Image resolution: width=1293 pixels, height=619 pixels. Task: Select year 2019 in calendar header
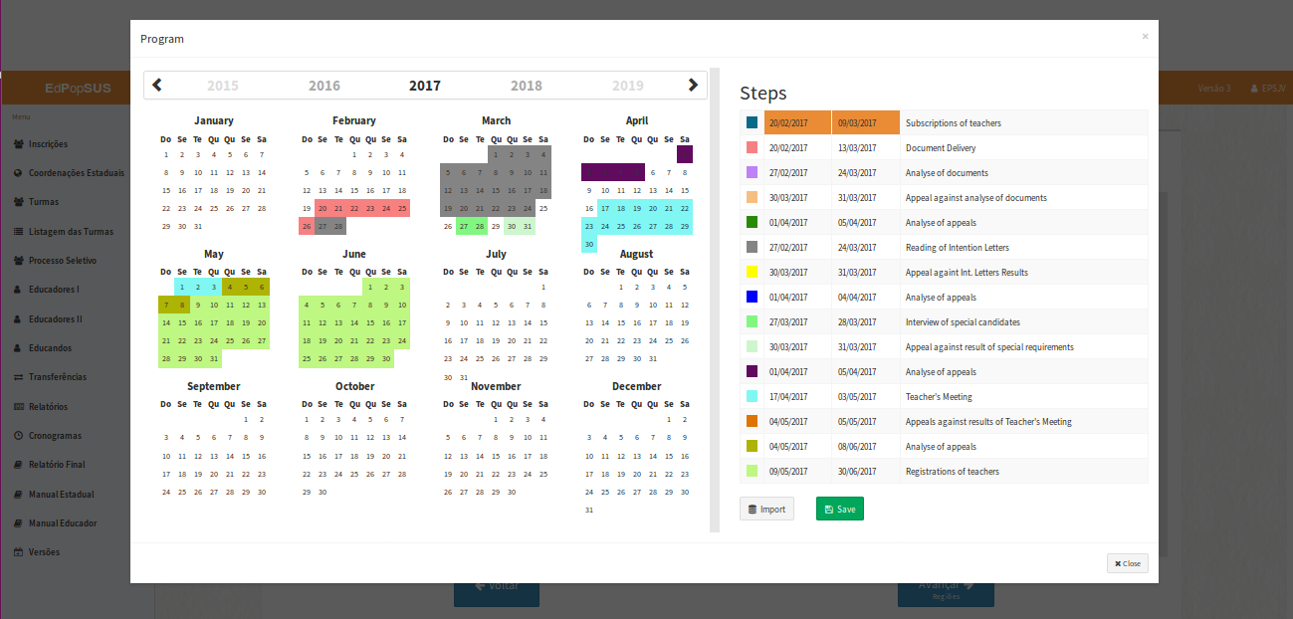(628, 86)
